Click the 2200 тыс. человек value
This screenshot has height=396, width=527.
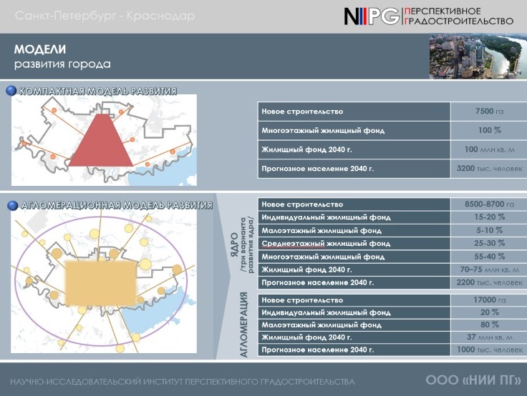point(489,282)
